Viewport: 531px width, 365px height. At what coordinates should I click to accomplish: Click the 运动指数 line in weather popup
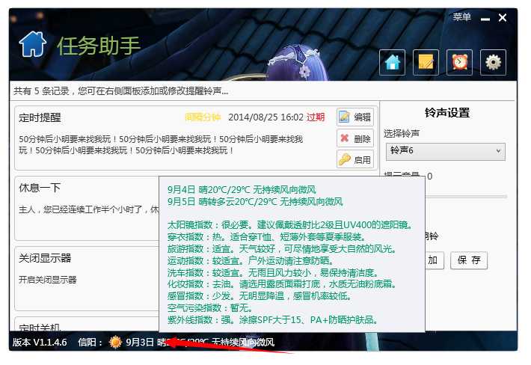(251, 261)
